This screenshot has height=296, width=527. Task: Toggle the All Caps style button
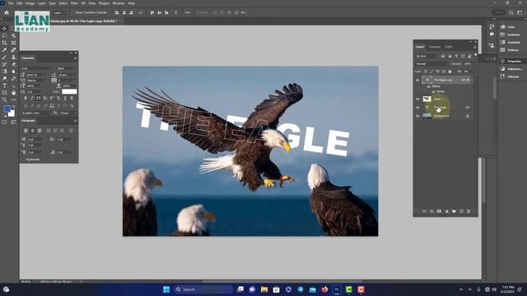tap(39, 99)
